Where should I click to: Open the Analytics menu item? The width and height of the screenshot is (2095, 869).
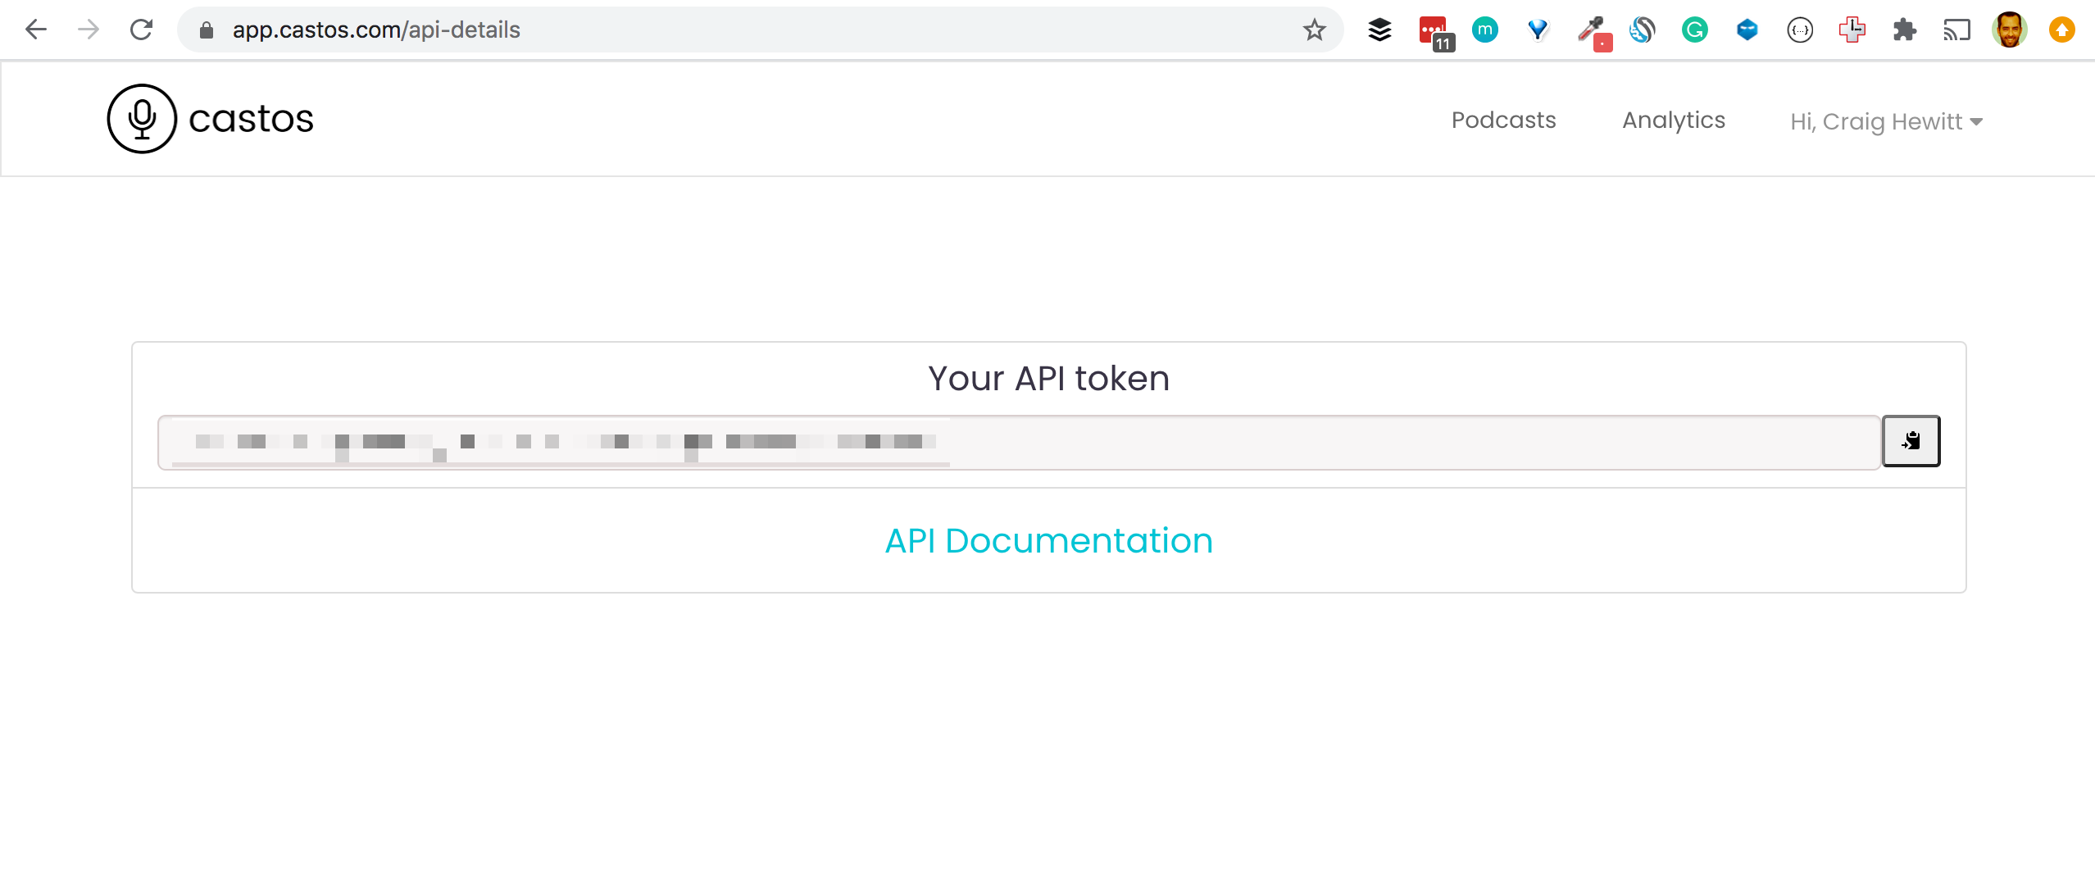click(1674, 120)
